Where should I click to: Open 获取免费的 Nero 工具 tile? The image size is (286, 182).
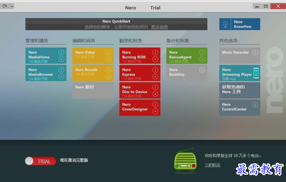(240, 90)
